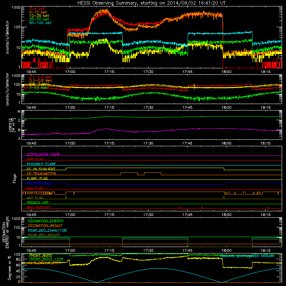Click the A class tick on GOES plot
This screenshot has width=286, height=286.
(x=19, y=138)
